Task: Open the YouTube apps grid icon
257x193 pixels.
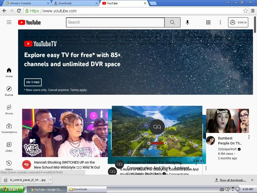Action: [x=208, y=22]
